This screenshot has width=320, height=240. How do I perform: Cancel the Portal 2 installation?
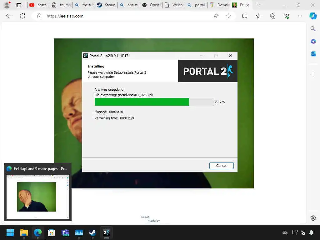point(221,166)
